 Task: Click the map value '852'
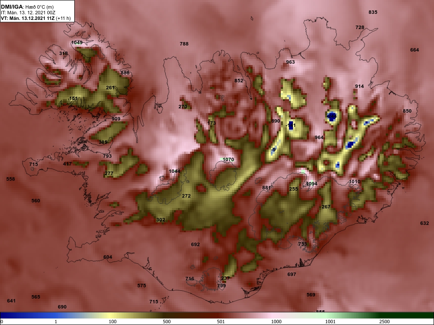coord(239,81)
